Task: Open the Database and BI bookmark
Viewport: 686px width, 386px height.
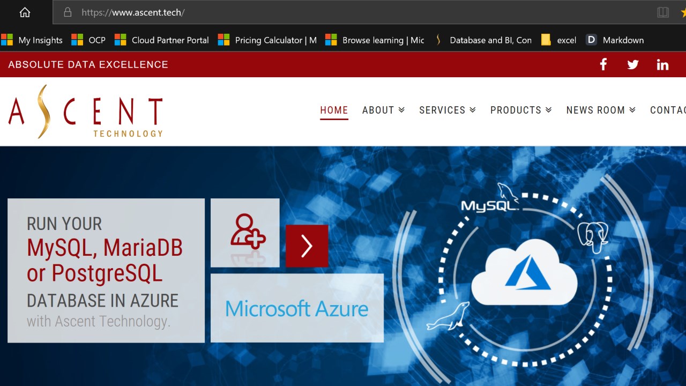Action: tap(482, 40)
